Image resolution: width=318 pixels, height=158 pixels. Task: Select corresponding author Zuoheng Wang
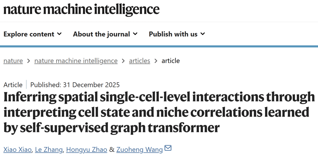click(140, 150)
